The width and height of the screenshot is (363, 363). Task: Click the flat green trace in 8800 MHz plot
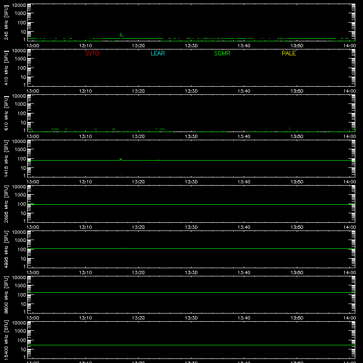tap(191, 292)
